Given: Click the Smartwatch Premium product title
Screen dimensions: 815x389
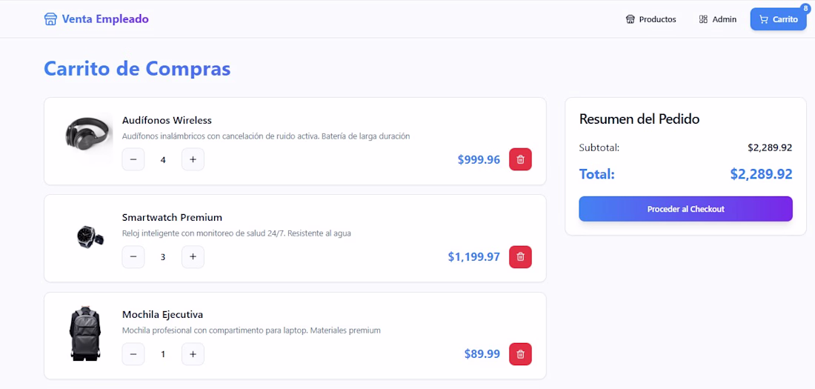Looking at the screenshot, I should tap(172, 217).
